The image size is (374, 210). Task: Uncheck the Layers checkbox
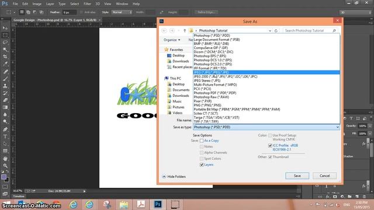coord(202,164)
